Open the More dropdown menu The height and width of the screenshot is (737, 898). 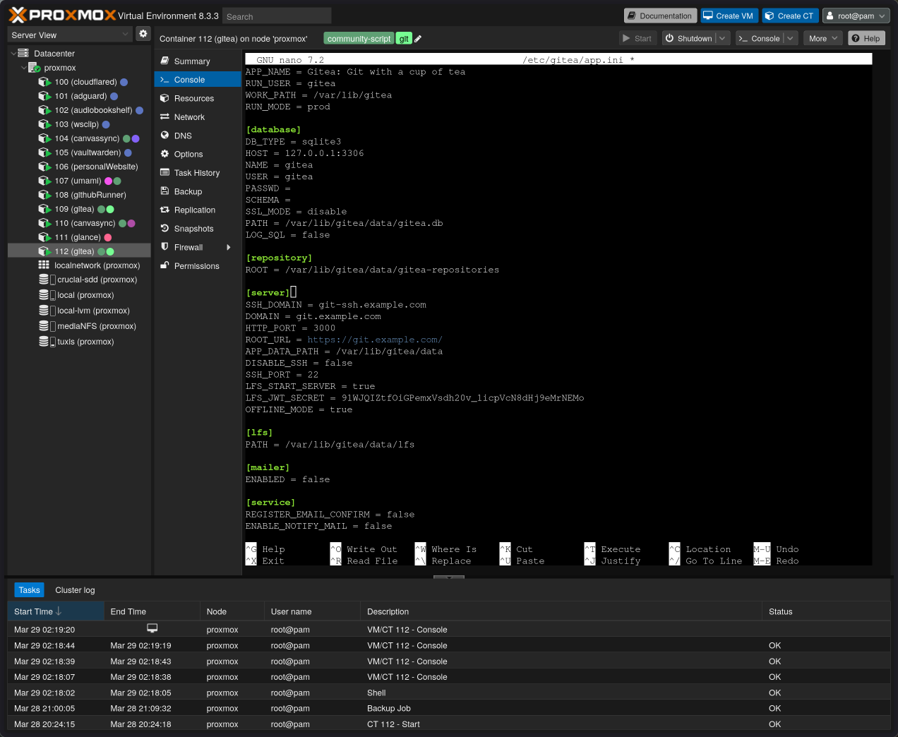(822, 38)
